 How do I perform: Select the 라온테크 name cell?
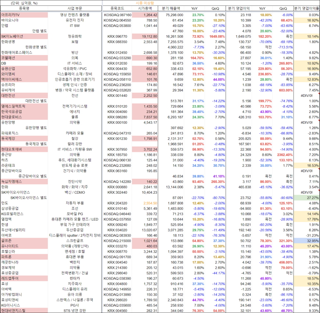coord(24,165)
